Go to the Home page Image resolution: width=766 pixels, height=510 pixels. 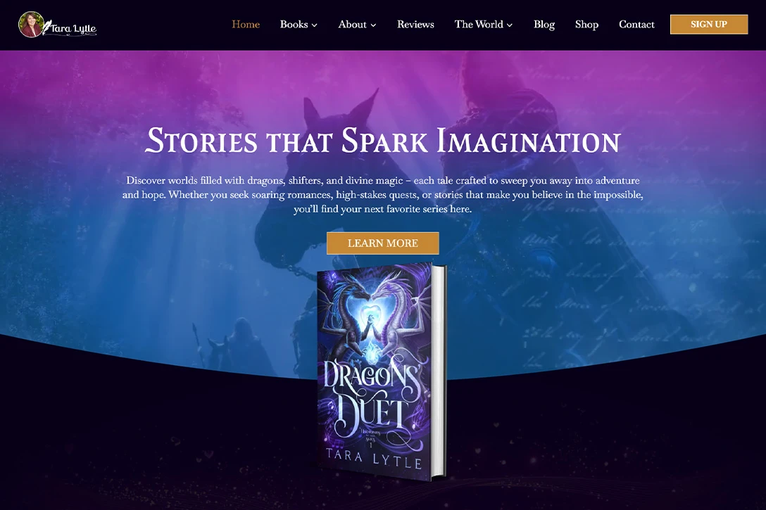coord(246,25)
